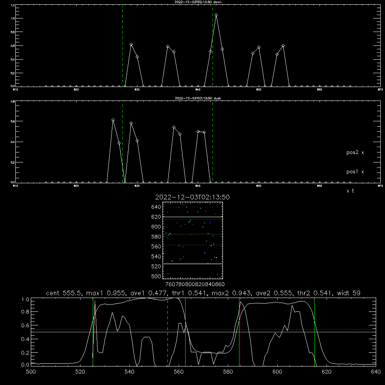Click the large timestamp title above the scatter image
This screenshot has width=385, height=385.
coord(192,197)
